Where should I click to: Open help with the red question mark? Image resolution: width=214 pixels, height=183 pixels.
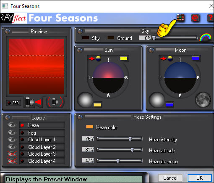pyautogui.click(x=210, y=18)
